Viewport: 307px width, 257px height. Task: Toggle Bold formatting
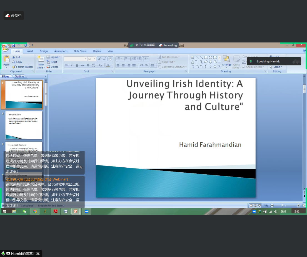tap(66, 65)
